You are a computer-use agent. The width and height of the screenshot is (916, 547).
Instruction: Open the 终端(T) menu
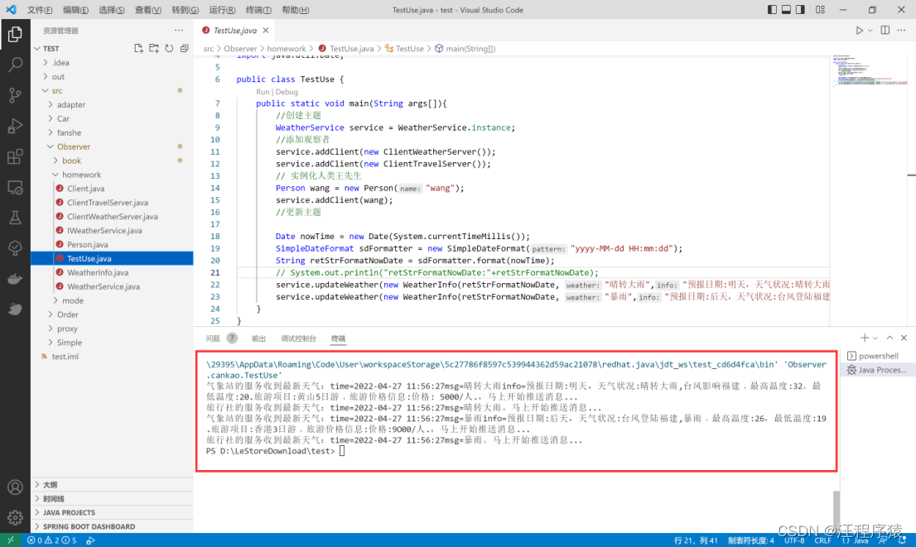point(258,10)
